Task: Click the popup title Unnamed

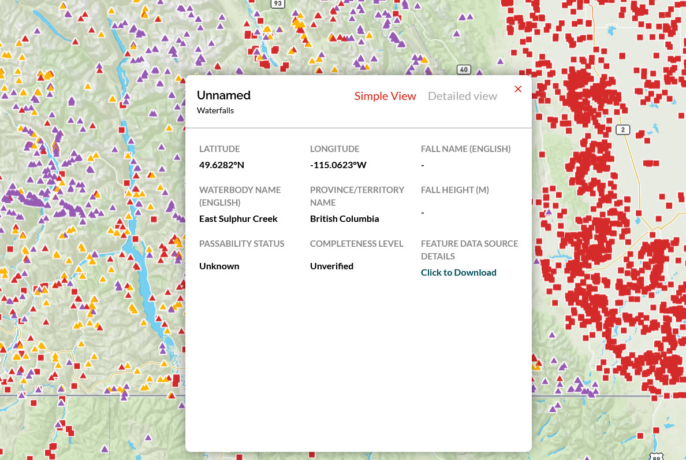Action: (223, 95)
